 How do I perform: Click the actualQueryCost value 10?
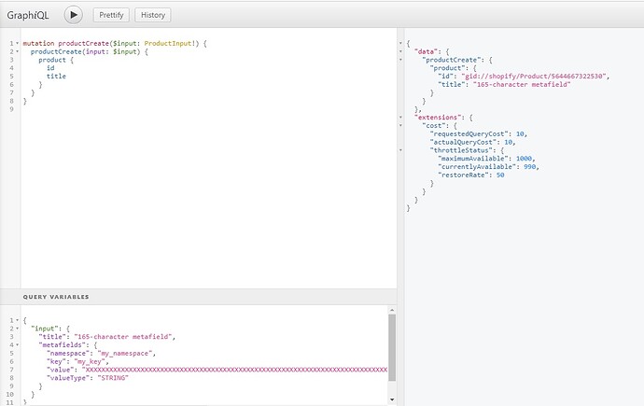point(508,142)
